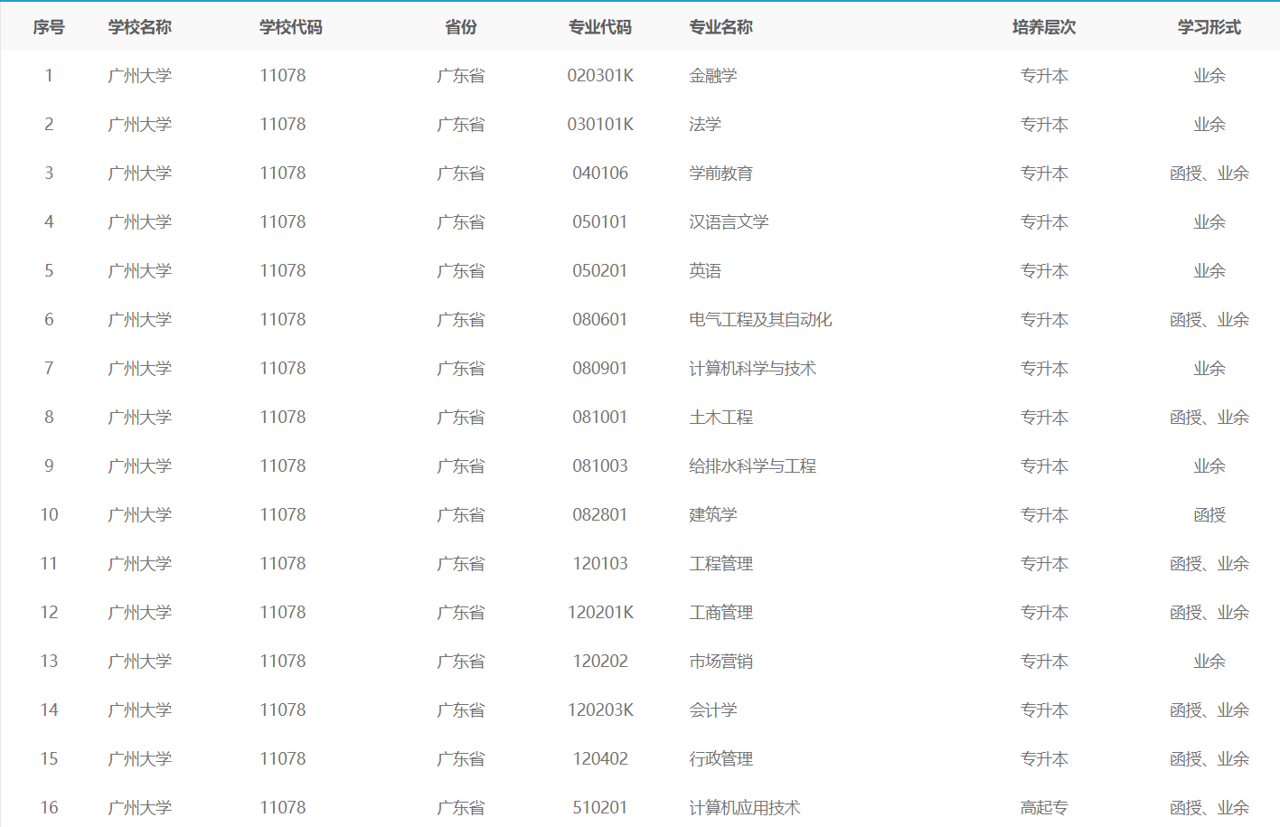This screenshot has width=1280, height=827.
Task: Click the 学习形式 column header
Action: [1209, 27]
